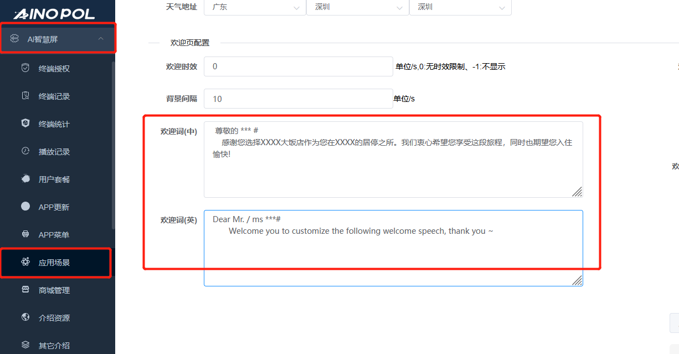The image size is (679, 354).
Task: Click the resize handle of 欢迎词(英) textarea
Action: click(x=577, y=280)
